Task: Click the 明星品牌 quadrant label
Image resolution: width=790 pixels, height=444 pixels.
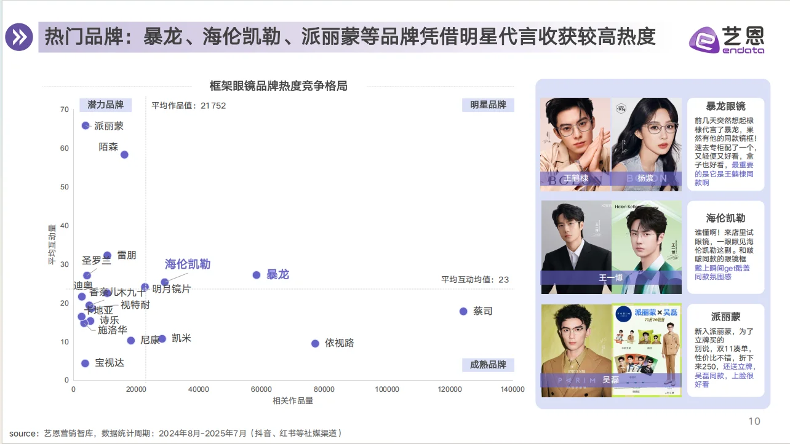Action: tap(488, 105)
